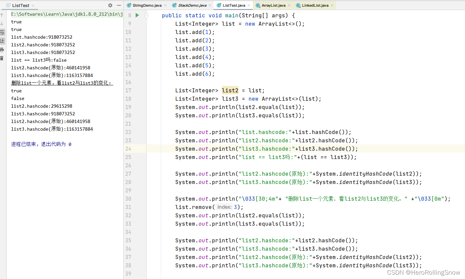
Task: Close the StringDemo.java tab
Action: (x=165, y=6)
